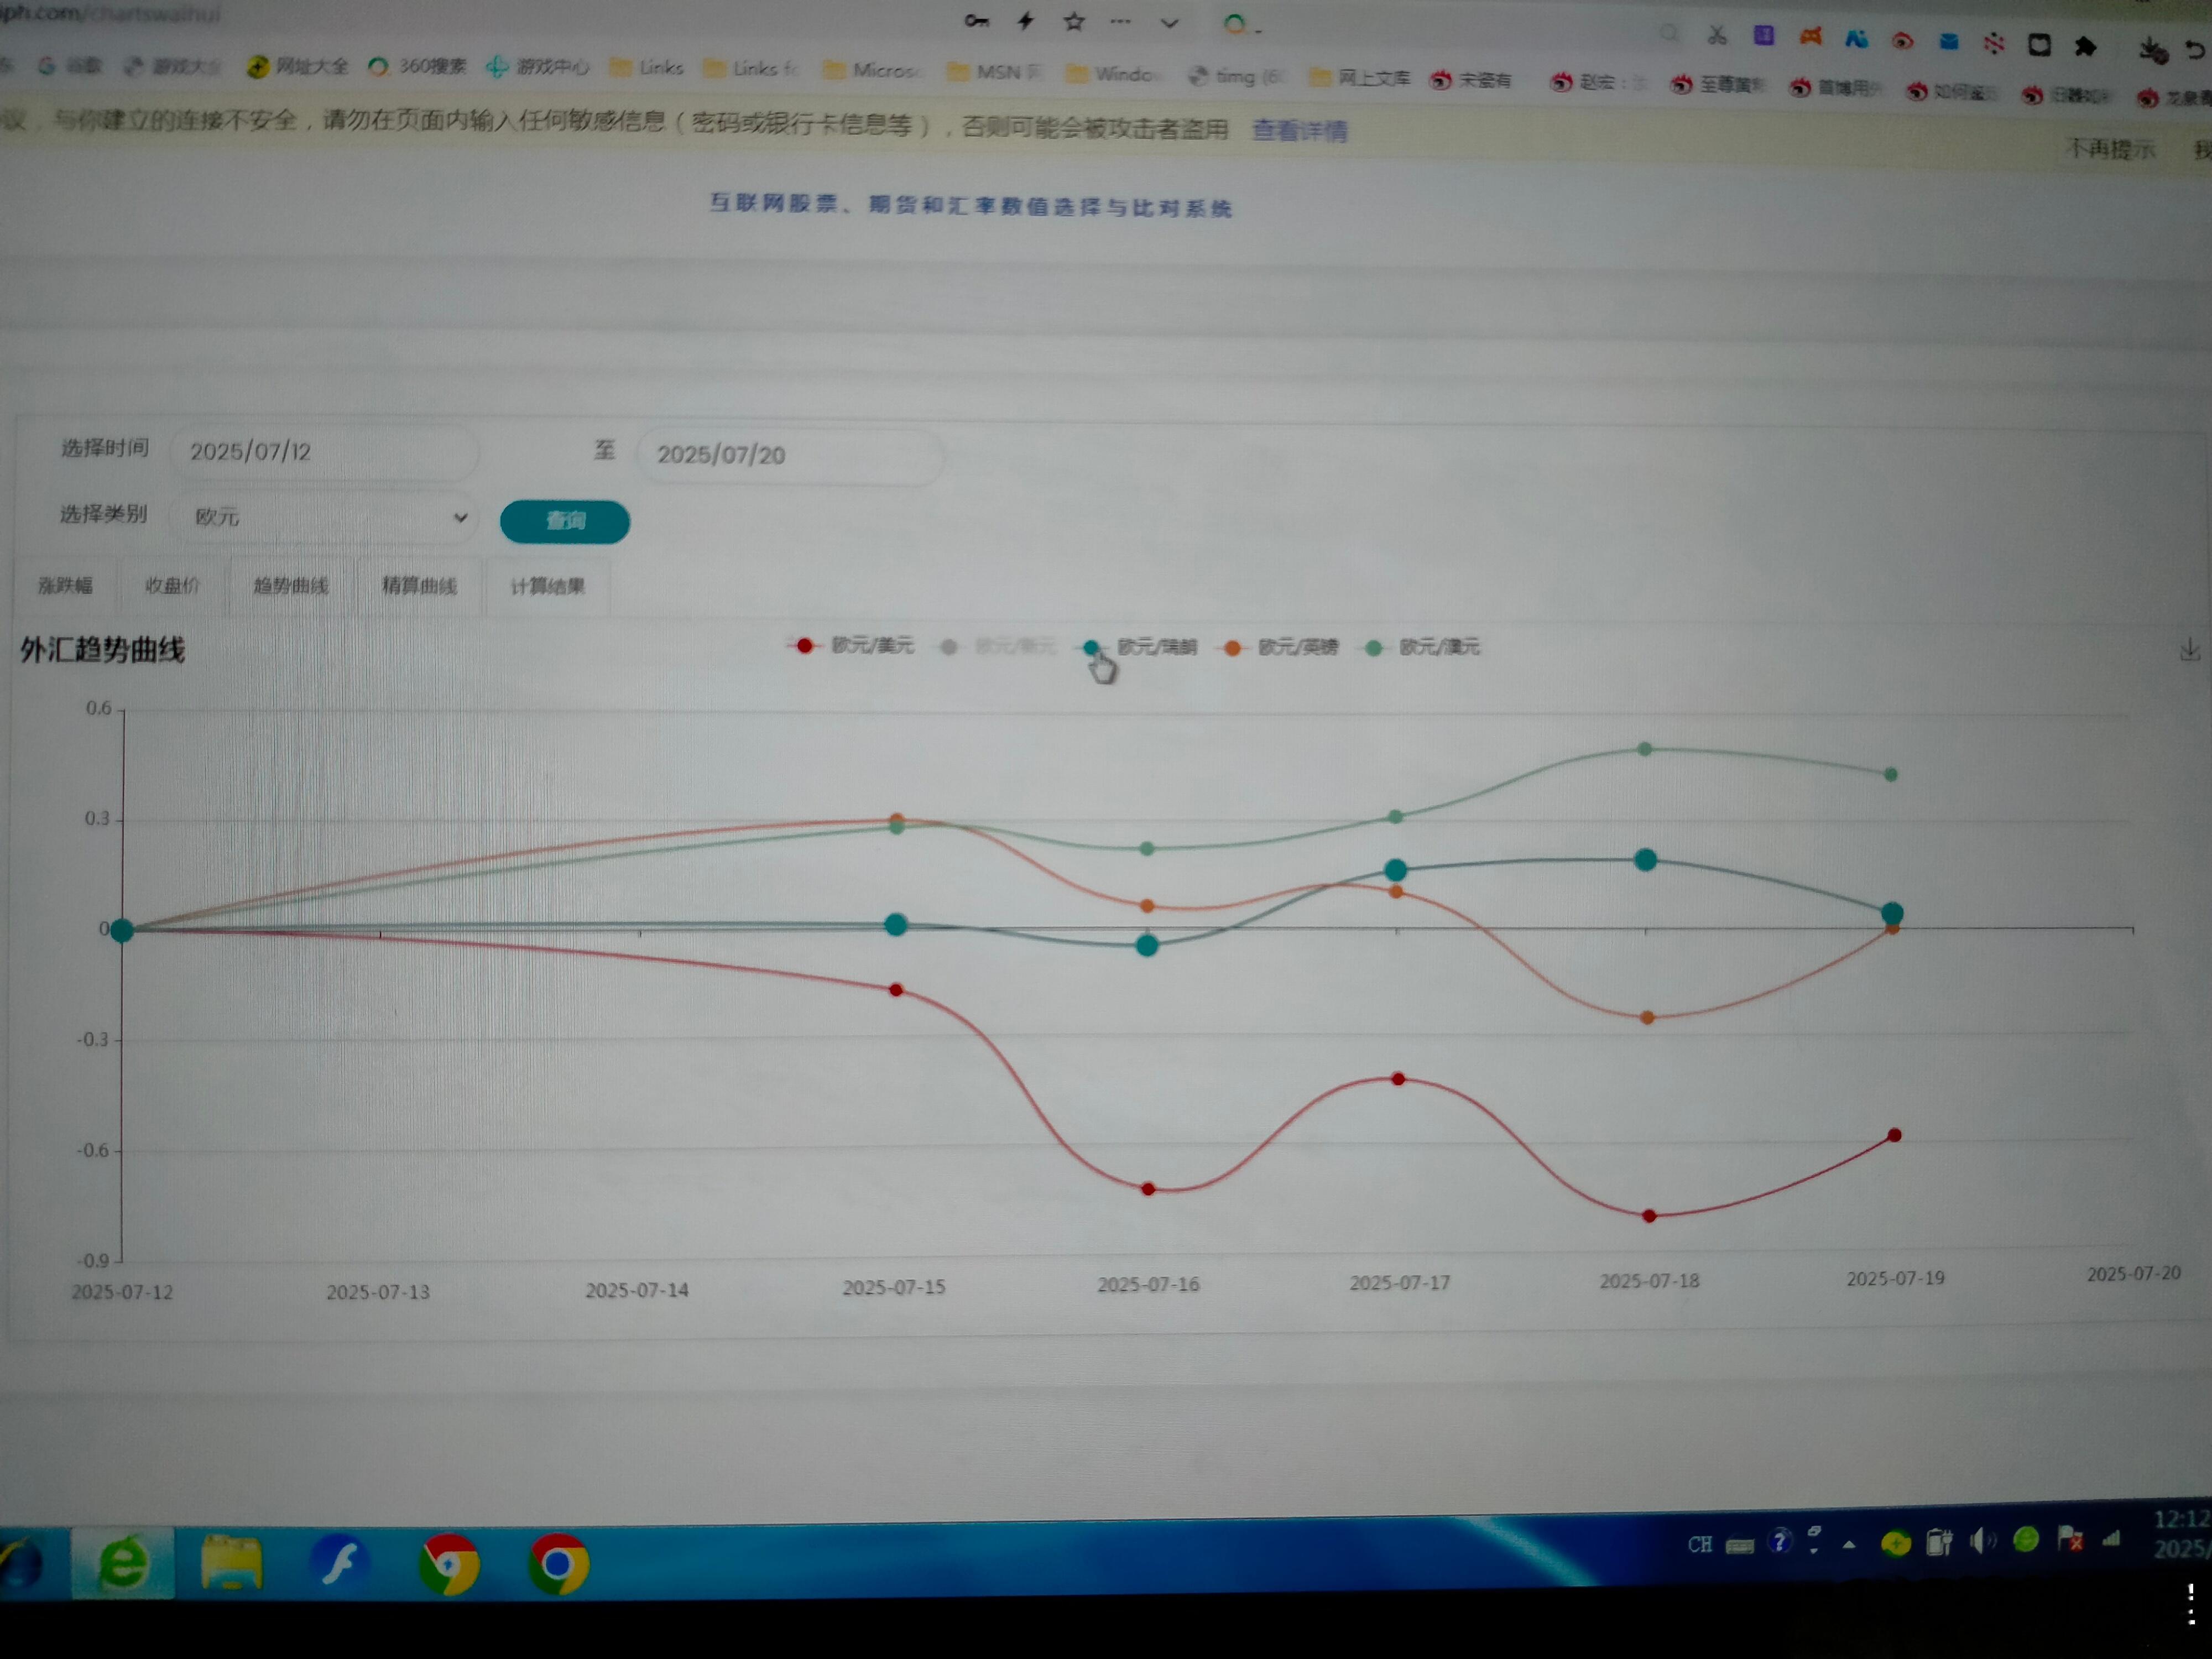Click the CH input language indicator

1699,1544
